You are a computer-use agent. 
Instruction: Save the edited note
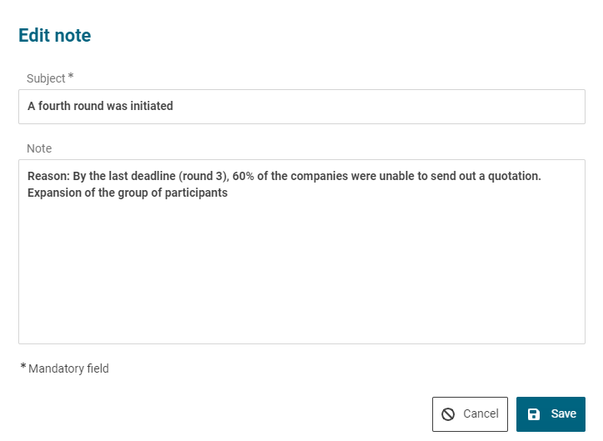551,414
